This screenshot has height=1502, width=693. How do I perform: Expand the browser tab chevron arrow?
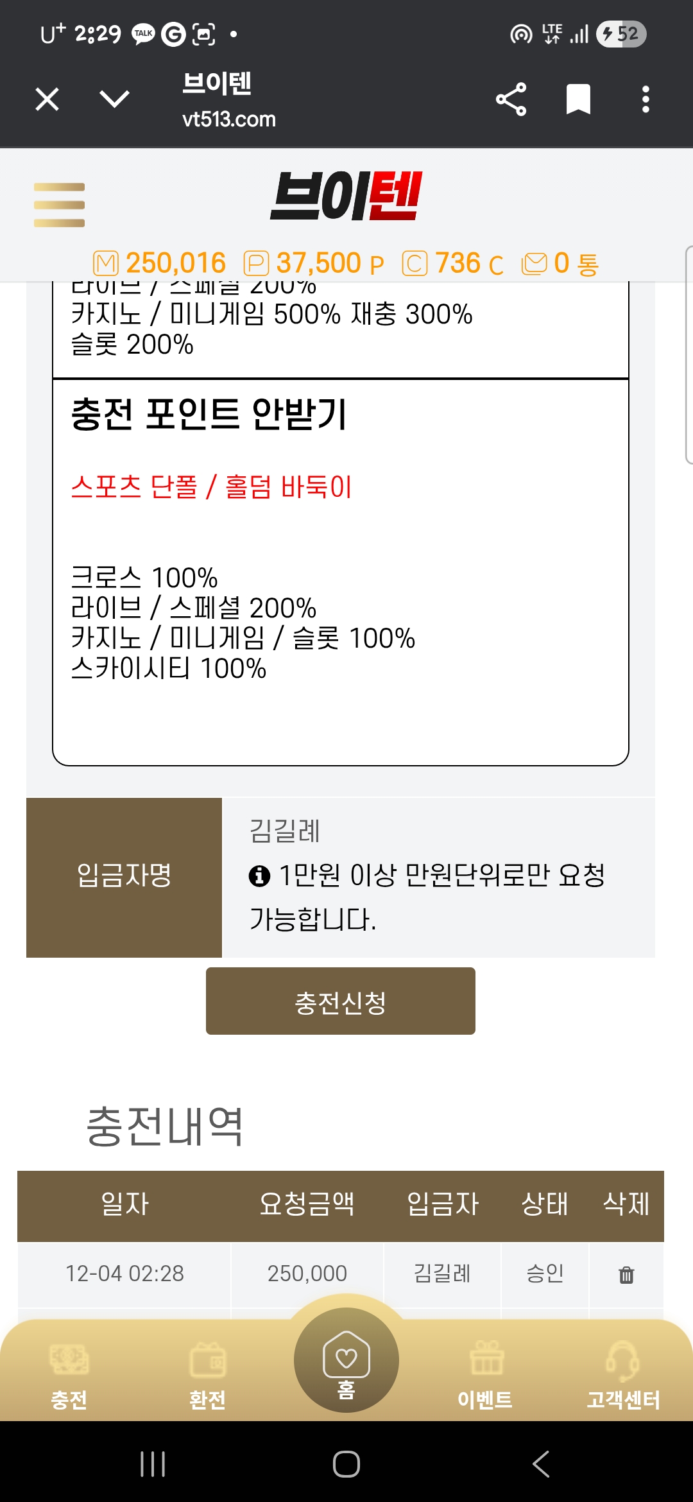coord(115,99)
